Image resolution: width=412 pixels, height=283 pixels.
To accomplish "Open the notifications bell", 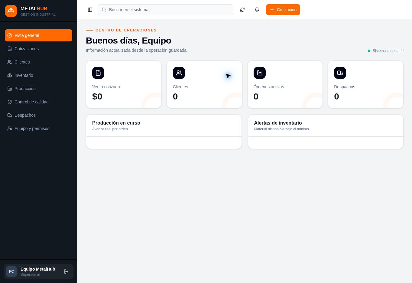I will point(257,10).
